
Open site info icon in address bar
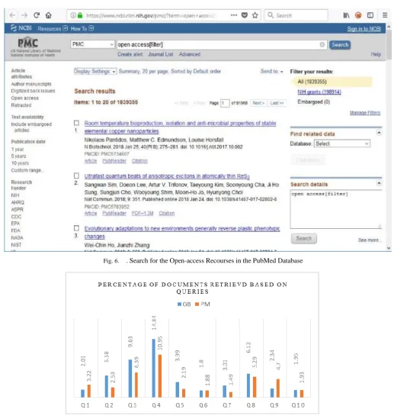pos(73,15)
